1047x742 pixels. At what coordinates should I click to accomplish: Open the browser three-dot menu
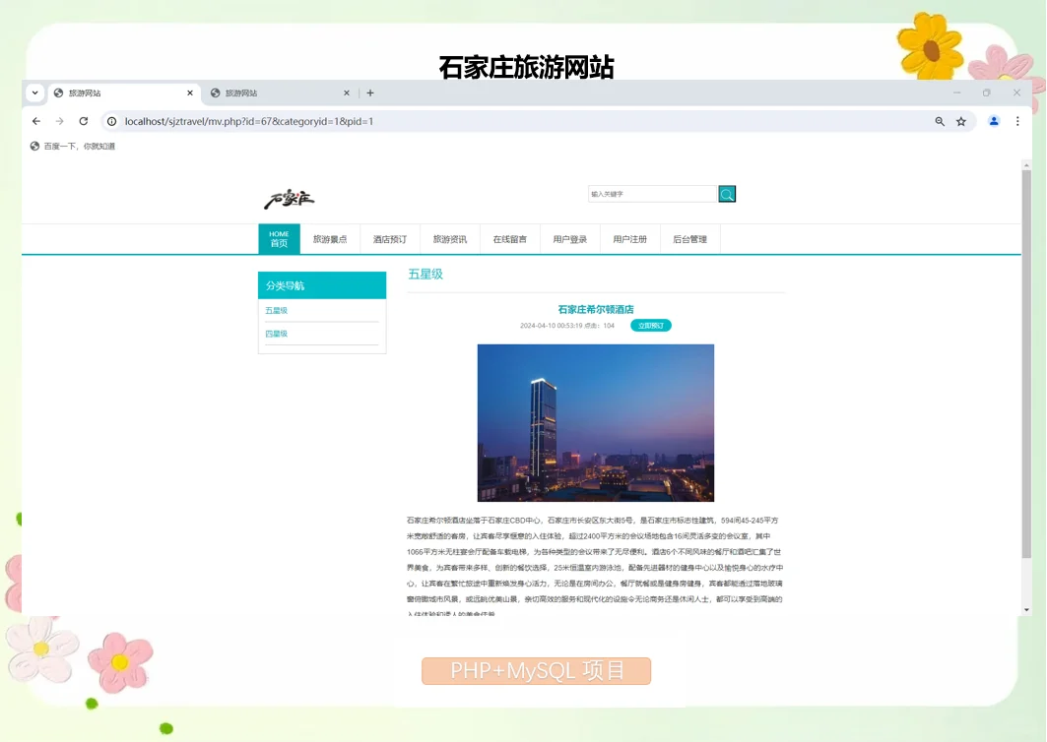point(1016,121)
